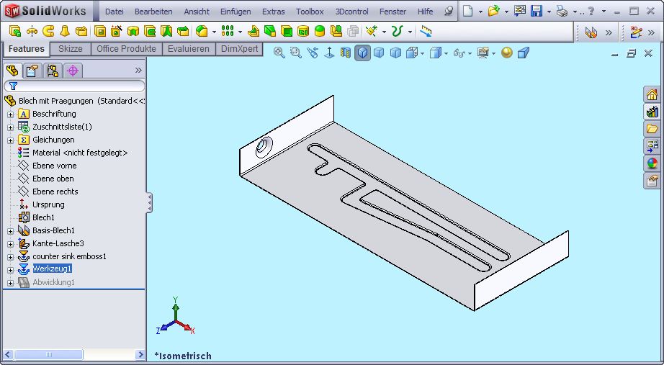Toggle the highlighted wireframe display style
Image resolution: width=664 pixels, height=365 pixels.
click(x=362, y=53)
